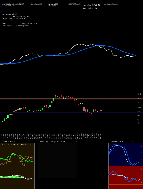The width and height of the screenshot is (143, 189).
Task: Open the red RSI chart panel
Action: pos(126,178)
